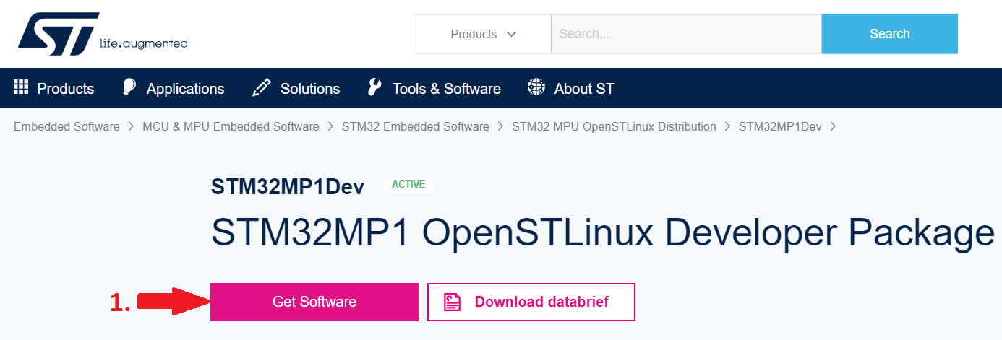Click the Products grid icon
1002x340 pixels.
[20, 87]
